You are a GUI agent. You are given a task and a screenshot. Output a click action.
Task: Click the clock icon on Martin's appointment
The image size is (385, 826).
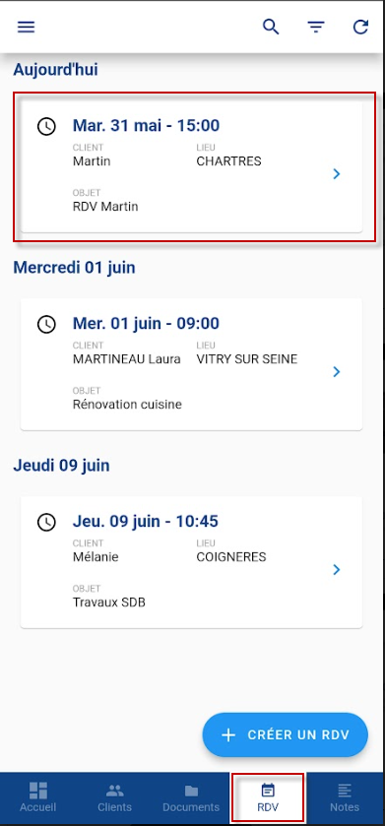tap(46, 126)
